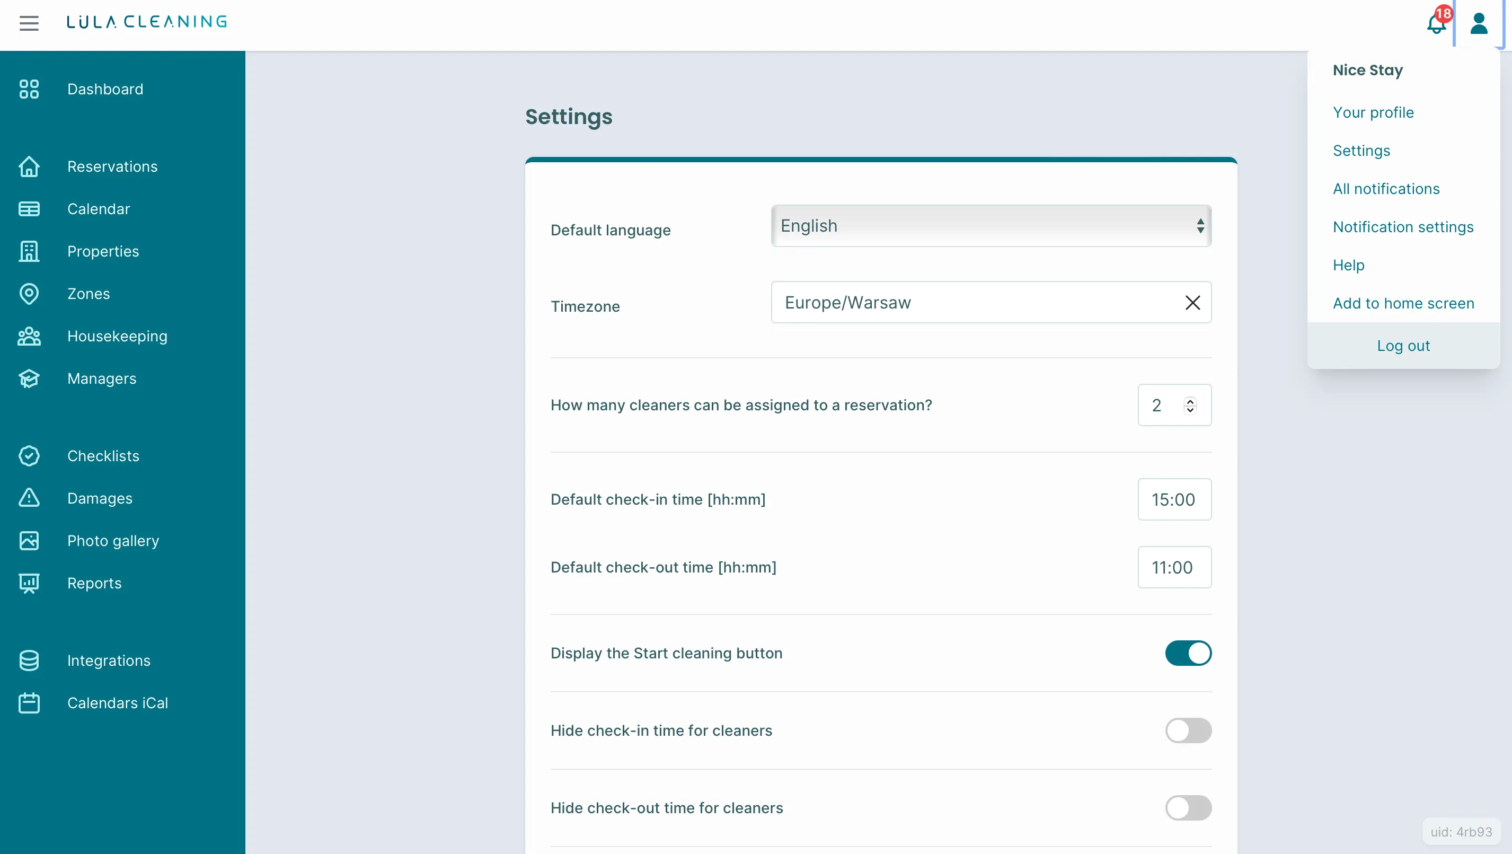
Task: Click the user account avatar icon
Action: [1479, 23]
